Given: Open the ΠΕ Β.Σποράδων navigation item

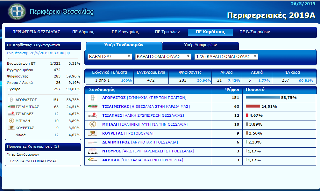Looking at the screenshot, I should [255, 32].
